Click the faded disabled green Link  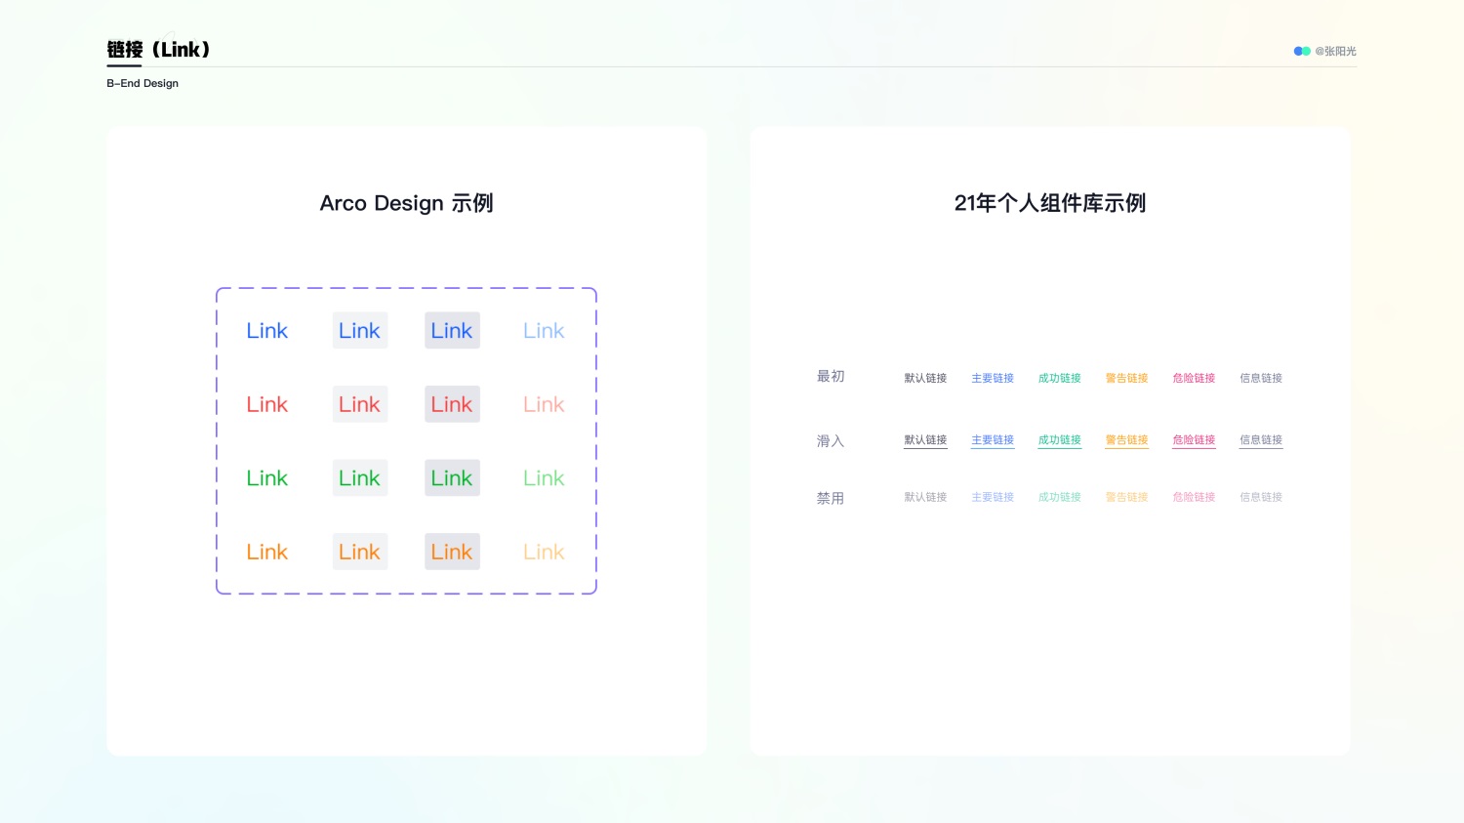click(544, 478)
